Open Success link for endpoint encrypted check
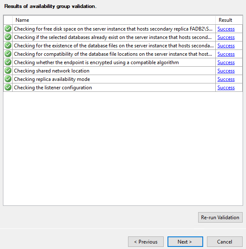 click(x=226, y=62)
